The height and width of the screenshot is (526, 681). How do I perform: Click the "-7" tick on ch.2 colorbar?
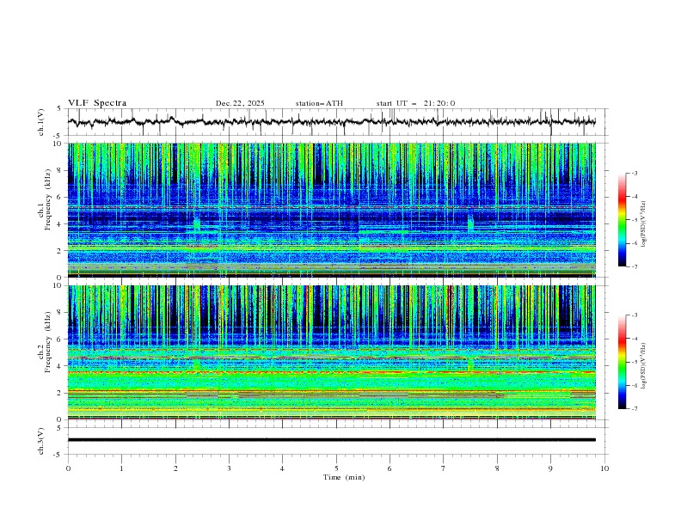635,408
